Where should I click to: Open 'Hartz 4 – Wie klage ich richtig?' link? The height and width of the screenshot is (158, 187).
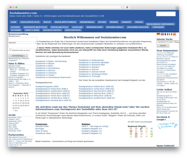click(x=95, y=126)
